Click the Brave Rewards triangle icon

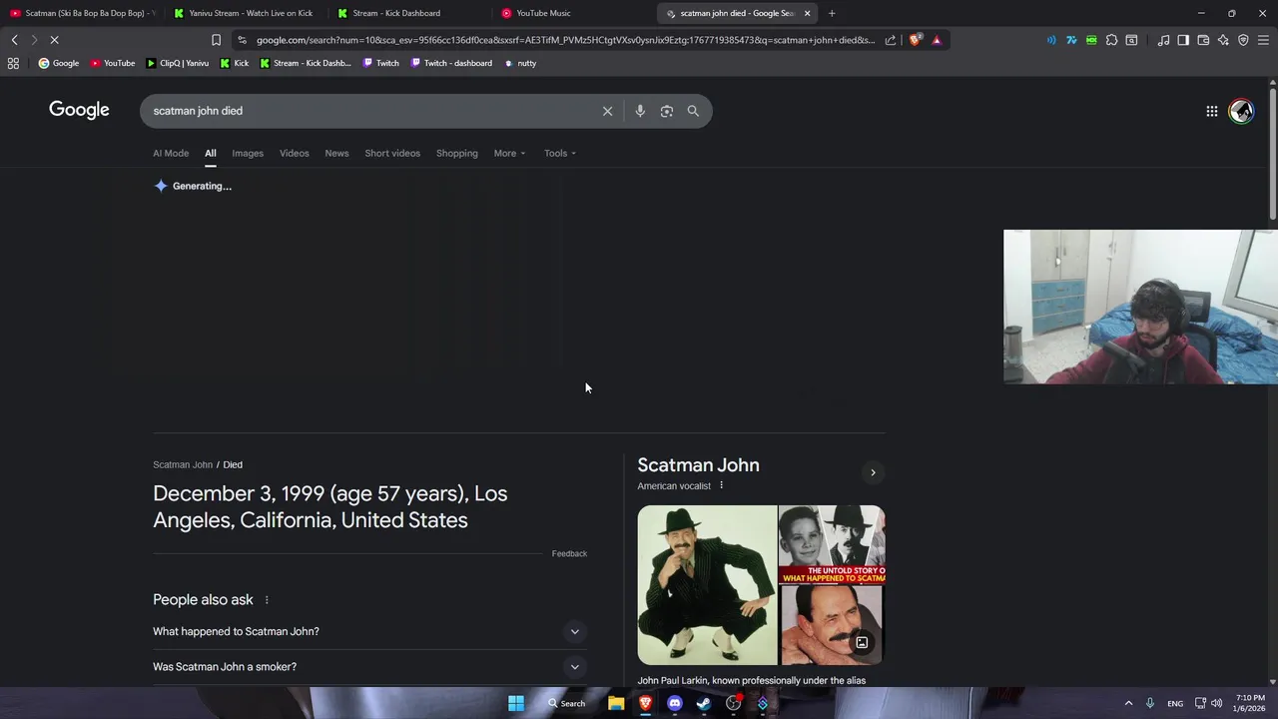(937, 40)
